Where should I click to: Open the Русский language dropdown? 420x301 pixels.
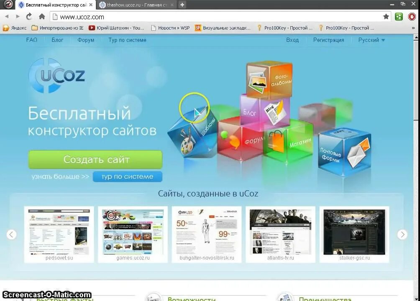[x=371, y=40]
